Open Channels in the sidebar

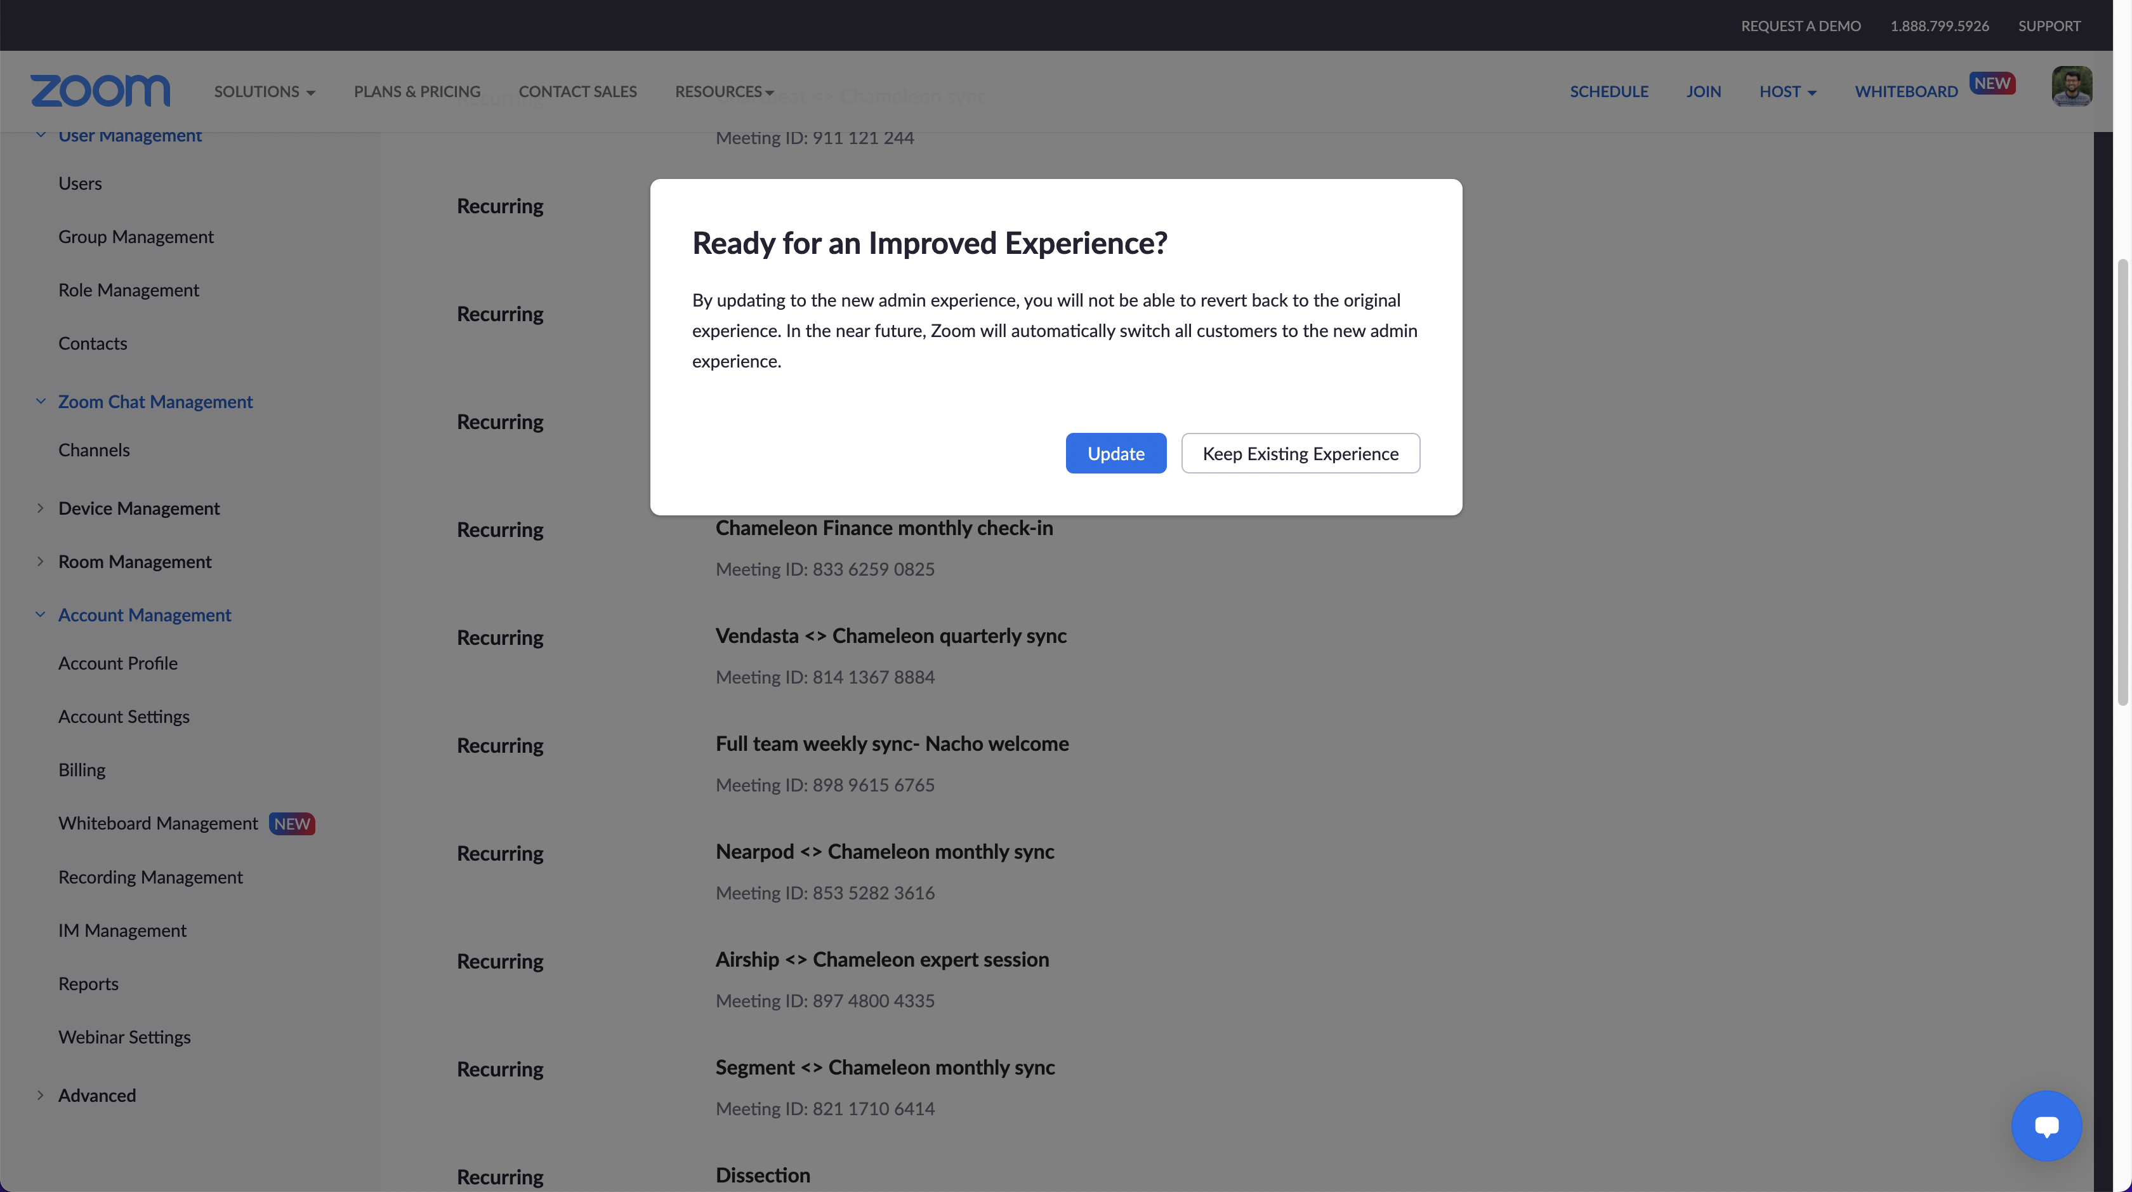pyautogui.click(x=93, y=450)
